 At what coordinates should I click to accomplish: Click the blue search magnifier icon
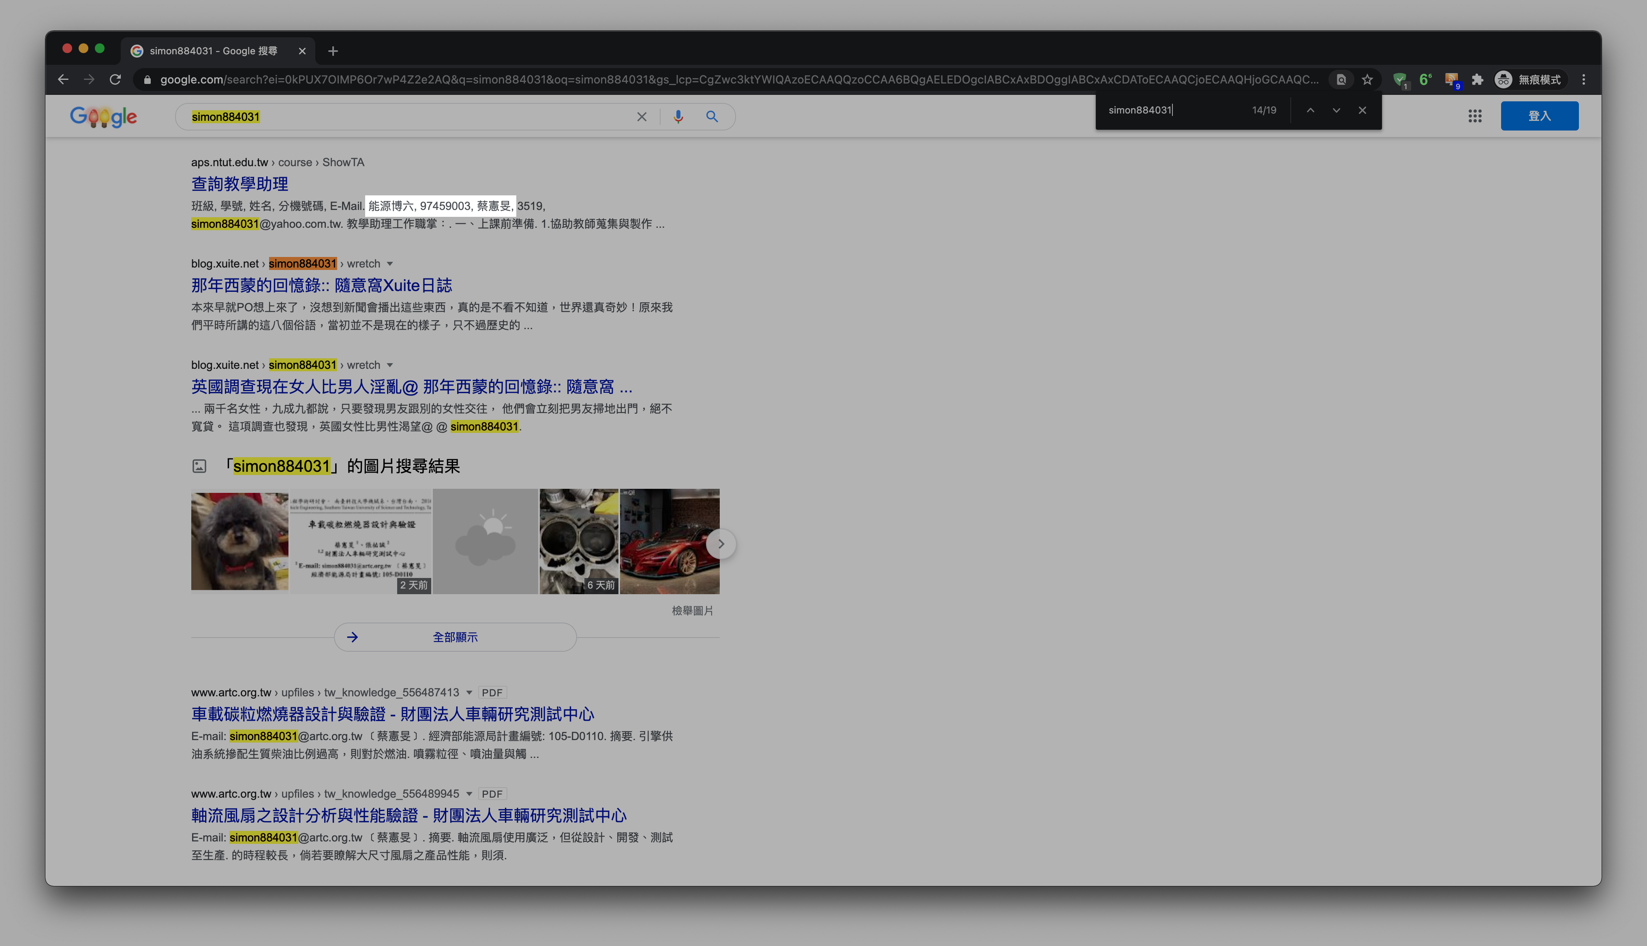click(712, 117)
